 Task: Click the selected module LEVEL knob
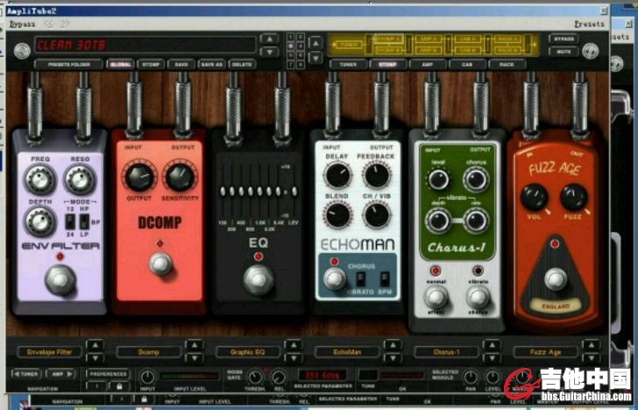click(x=493, y=377)
